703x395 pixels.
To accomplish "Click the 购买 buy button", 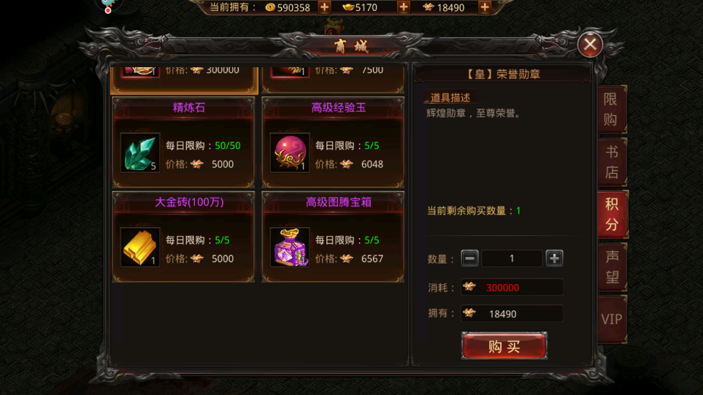I will [x=504, y=345].
